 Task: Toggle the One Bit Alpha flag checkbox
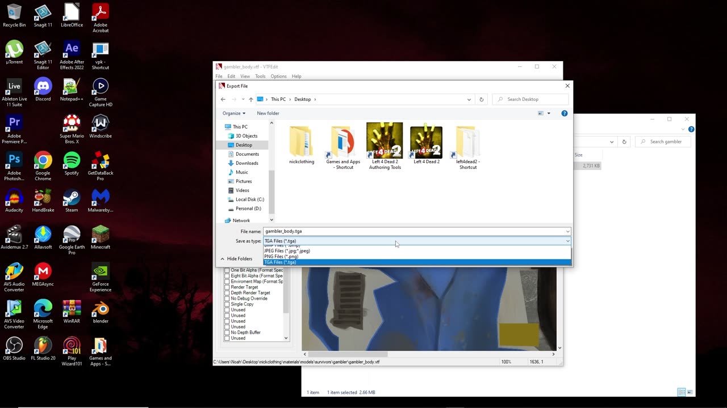[227, 270]
